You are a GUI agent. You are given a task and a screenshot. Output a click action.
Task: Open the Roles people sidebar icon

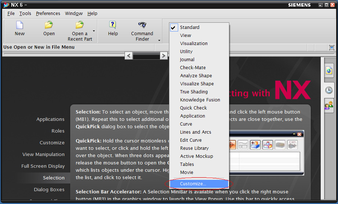pyautogui.click(x=329, y=105)
